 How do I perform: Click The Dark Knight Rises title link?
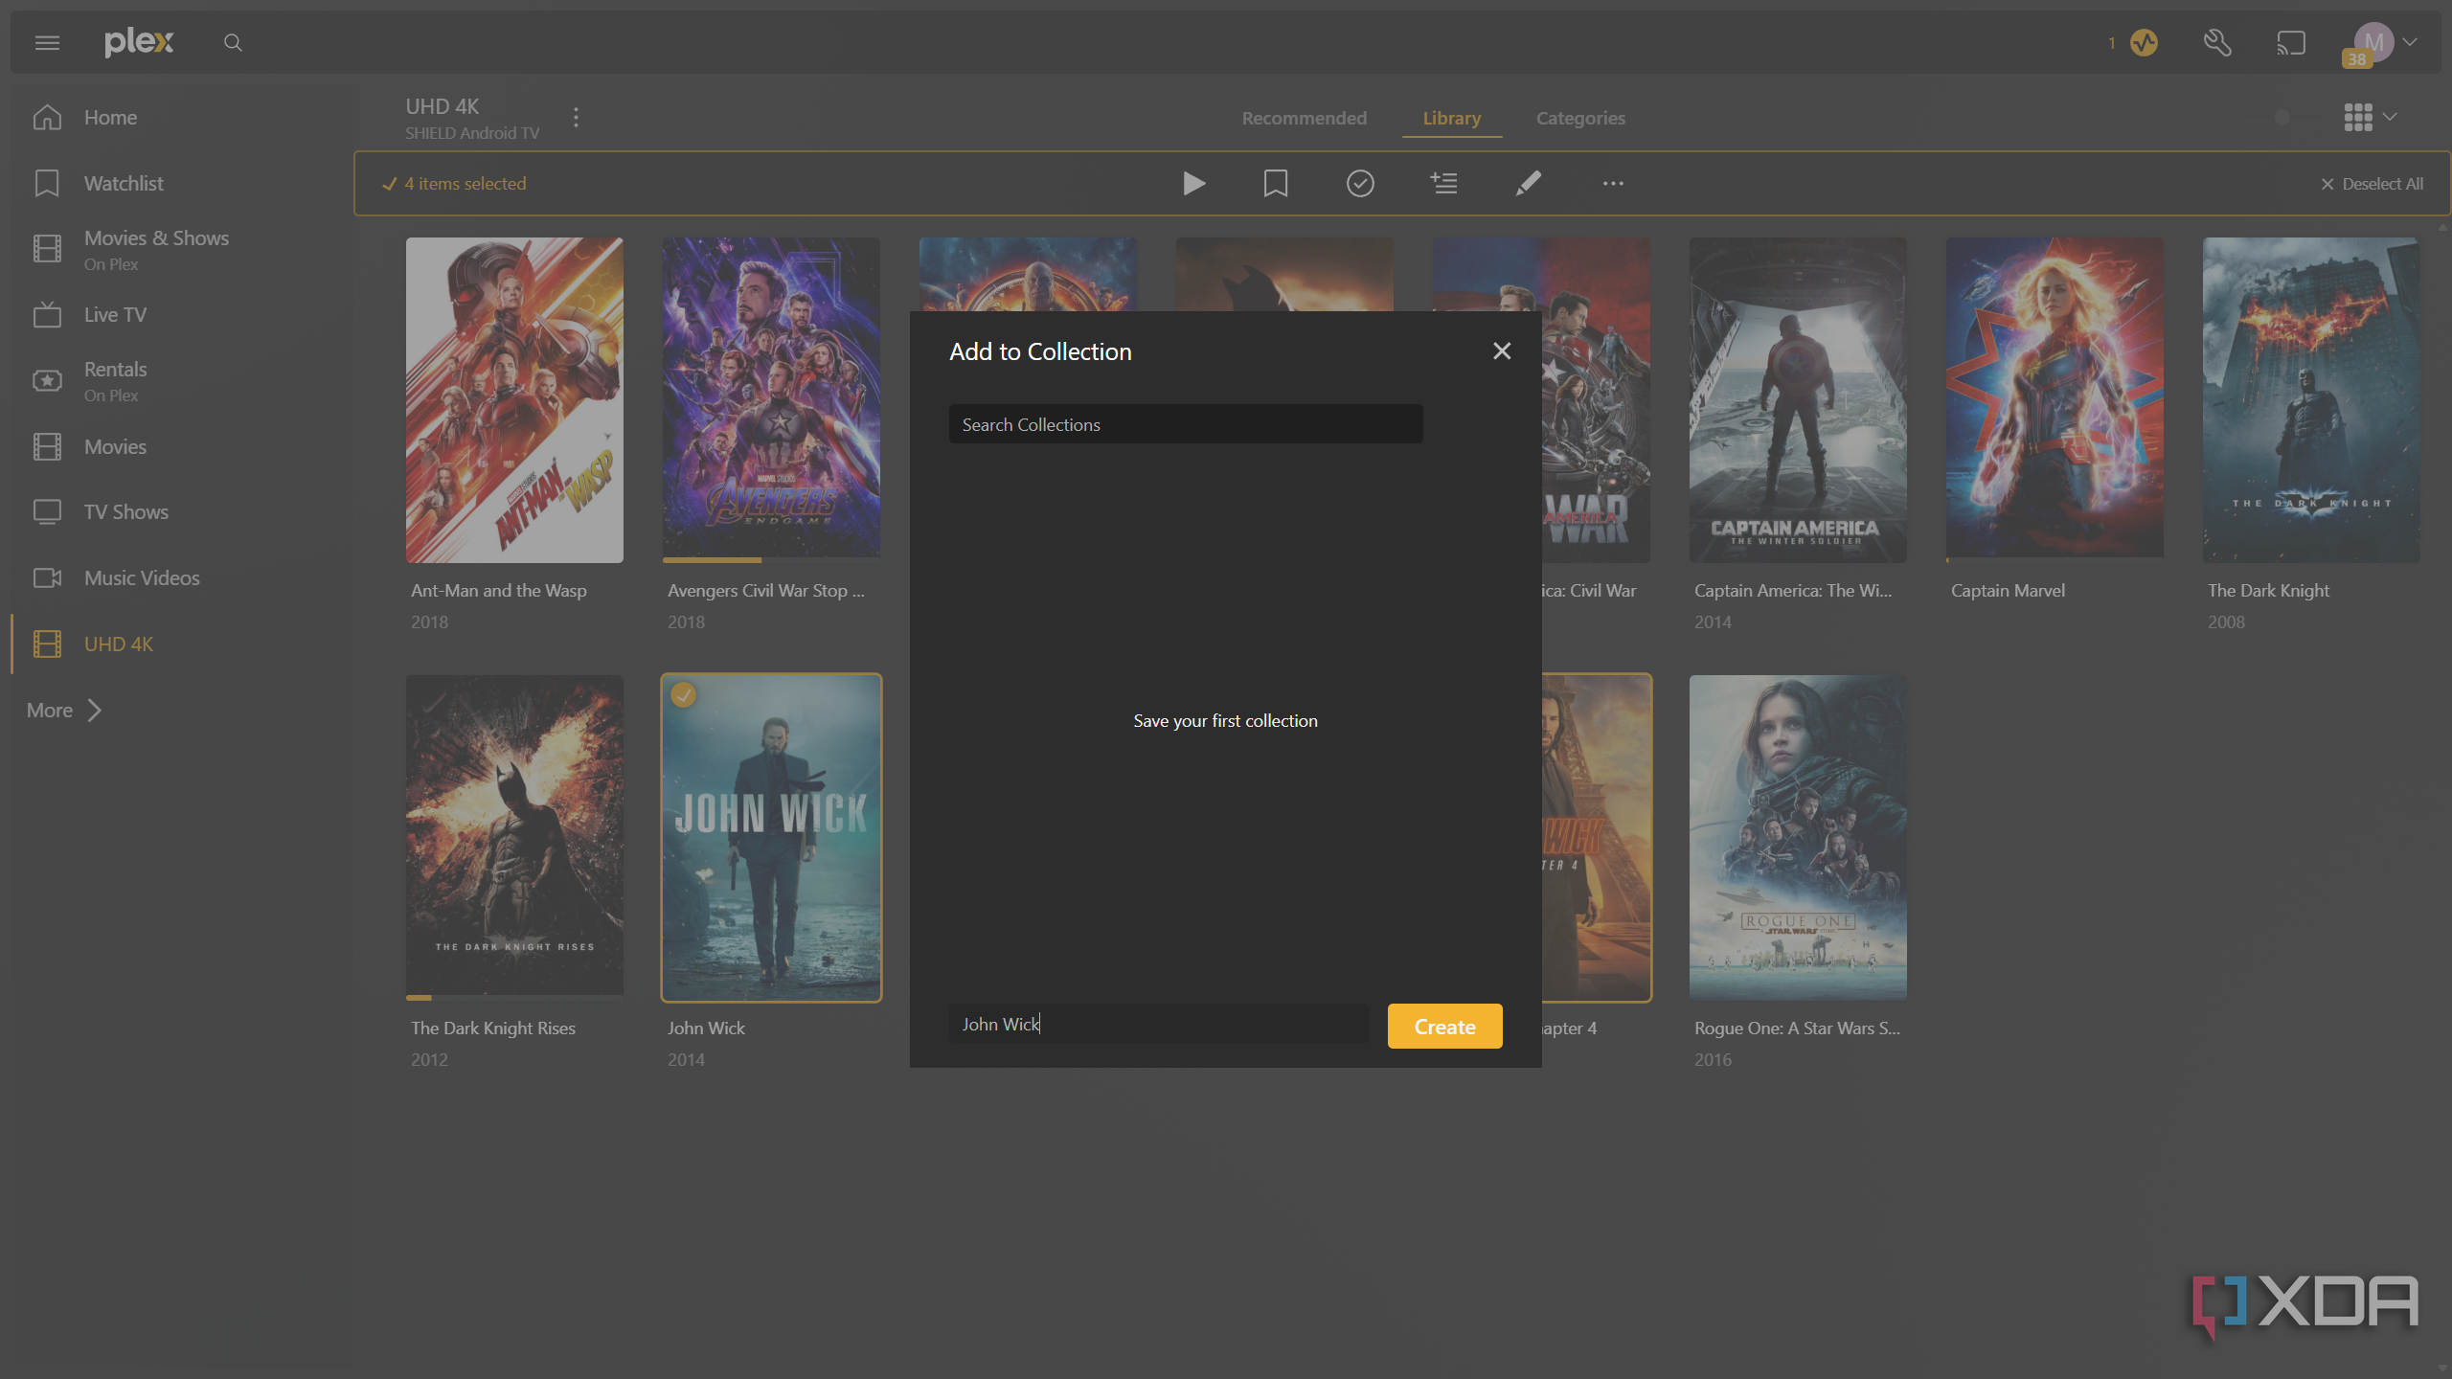click(493, 1028)
